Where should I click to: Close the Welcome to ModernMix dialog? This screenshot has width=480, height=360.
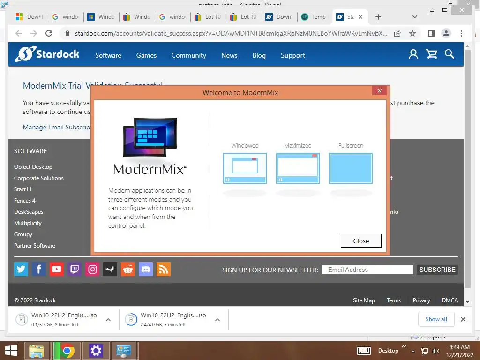(x=361, y=240)
